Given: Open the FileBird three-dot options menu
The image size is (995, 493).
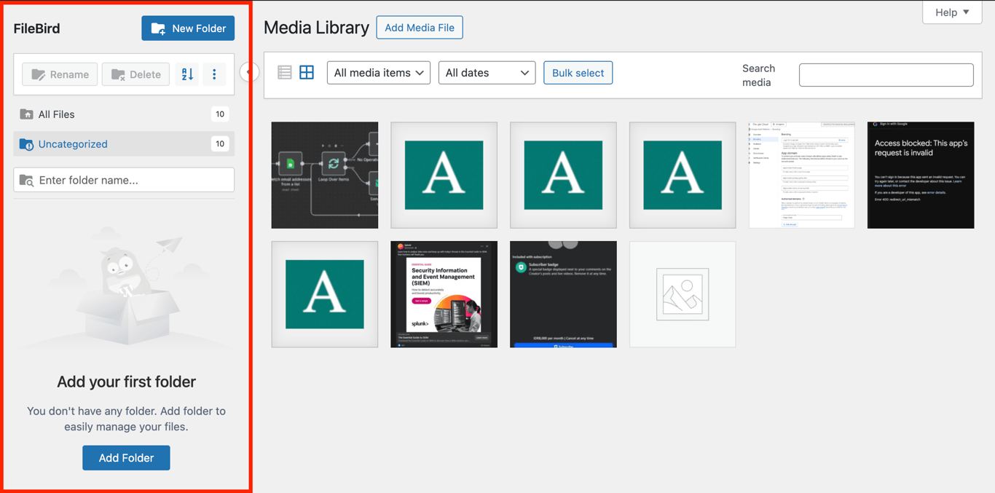Looking at the screenshot, I should pyautogui.click(x=214, y=74).
